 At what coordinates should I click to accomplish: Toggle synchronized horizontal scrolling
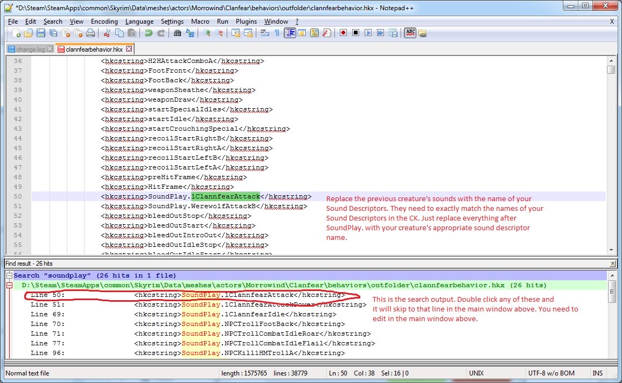[248, 33]
